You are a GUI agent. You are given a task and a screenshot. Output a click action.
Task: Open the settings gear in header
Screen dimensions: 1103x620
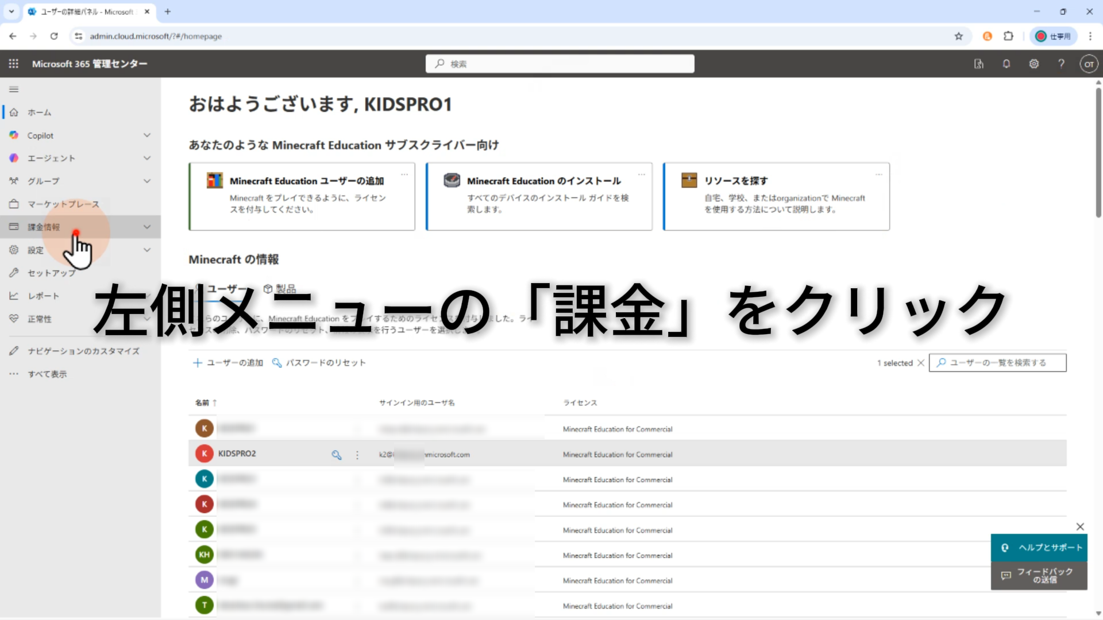pos(1033,64)
